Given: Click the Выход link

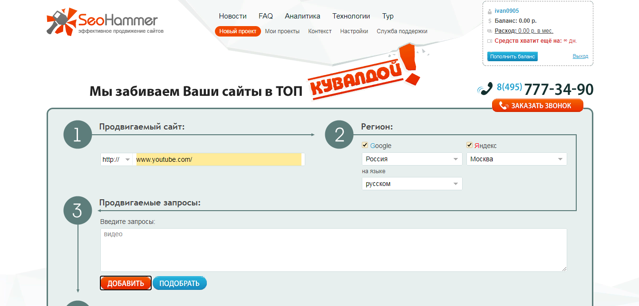Looking at the screenshot, I should coord(581,56).
